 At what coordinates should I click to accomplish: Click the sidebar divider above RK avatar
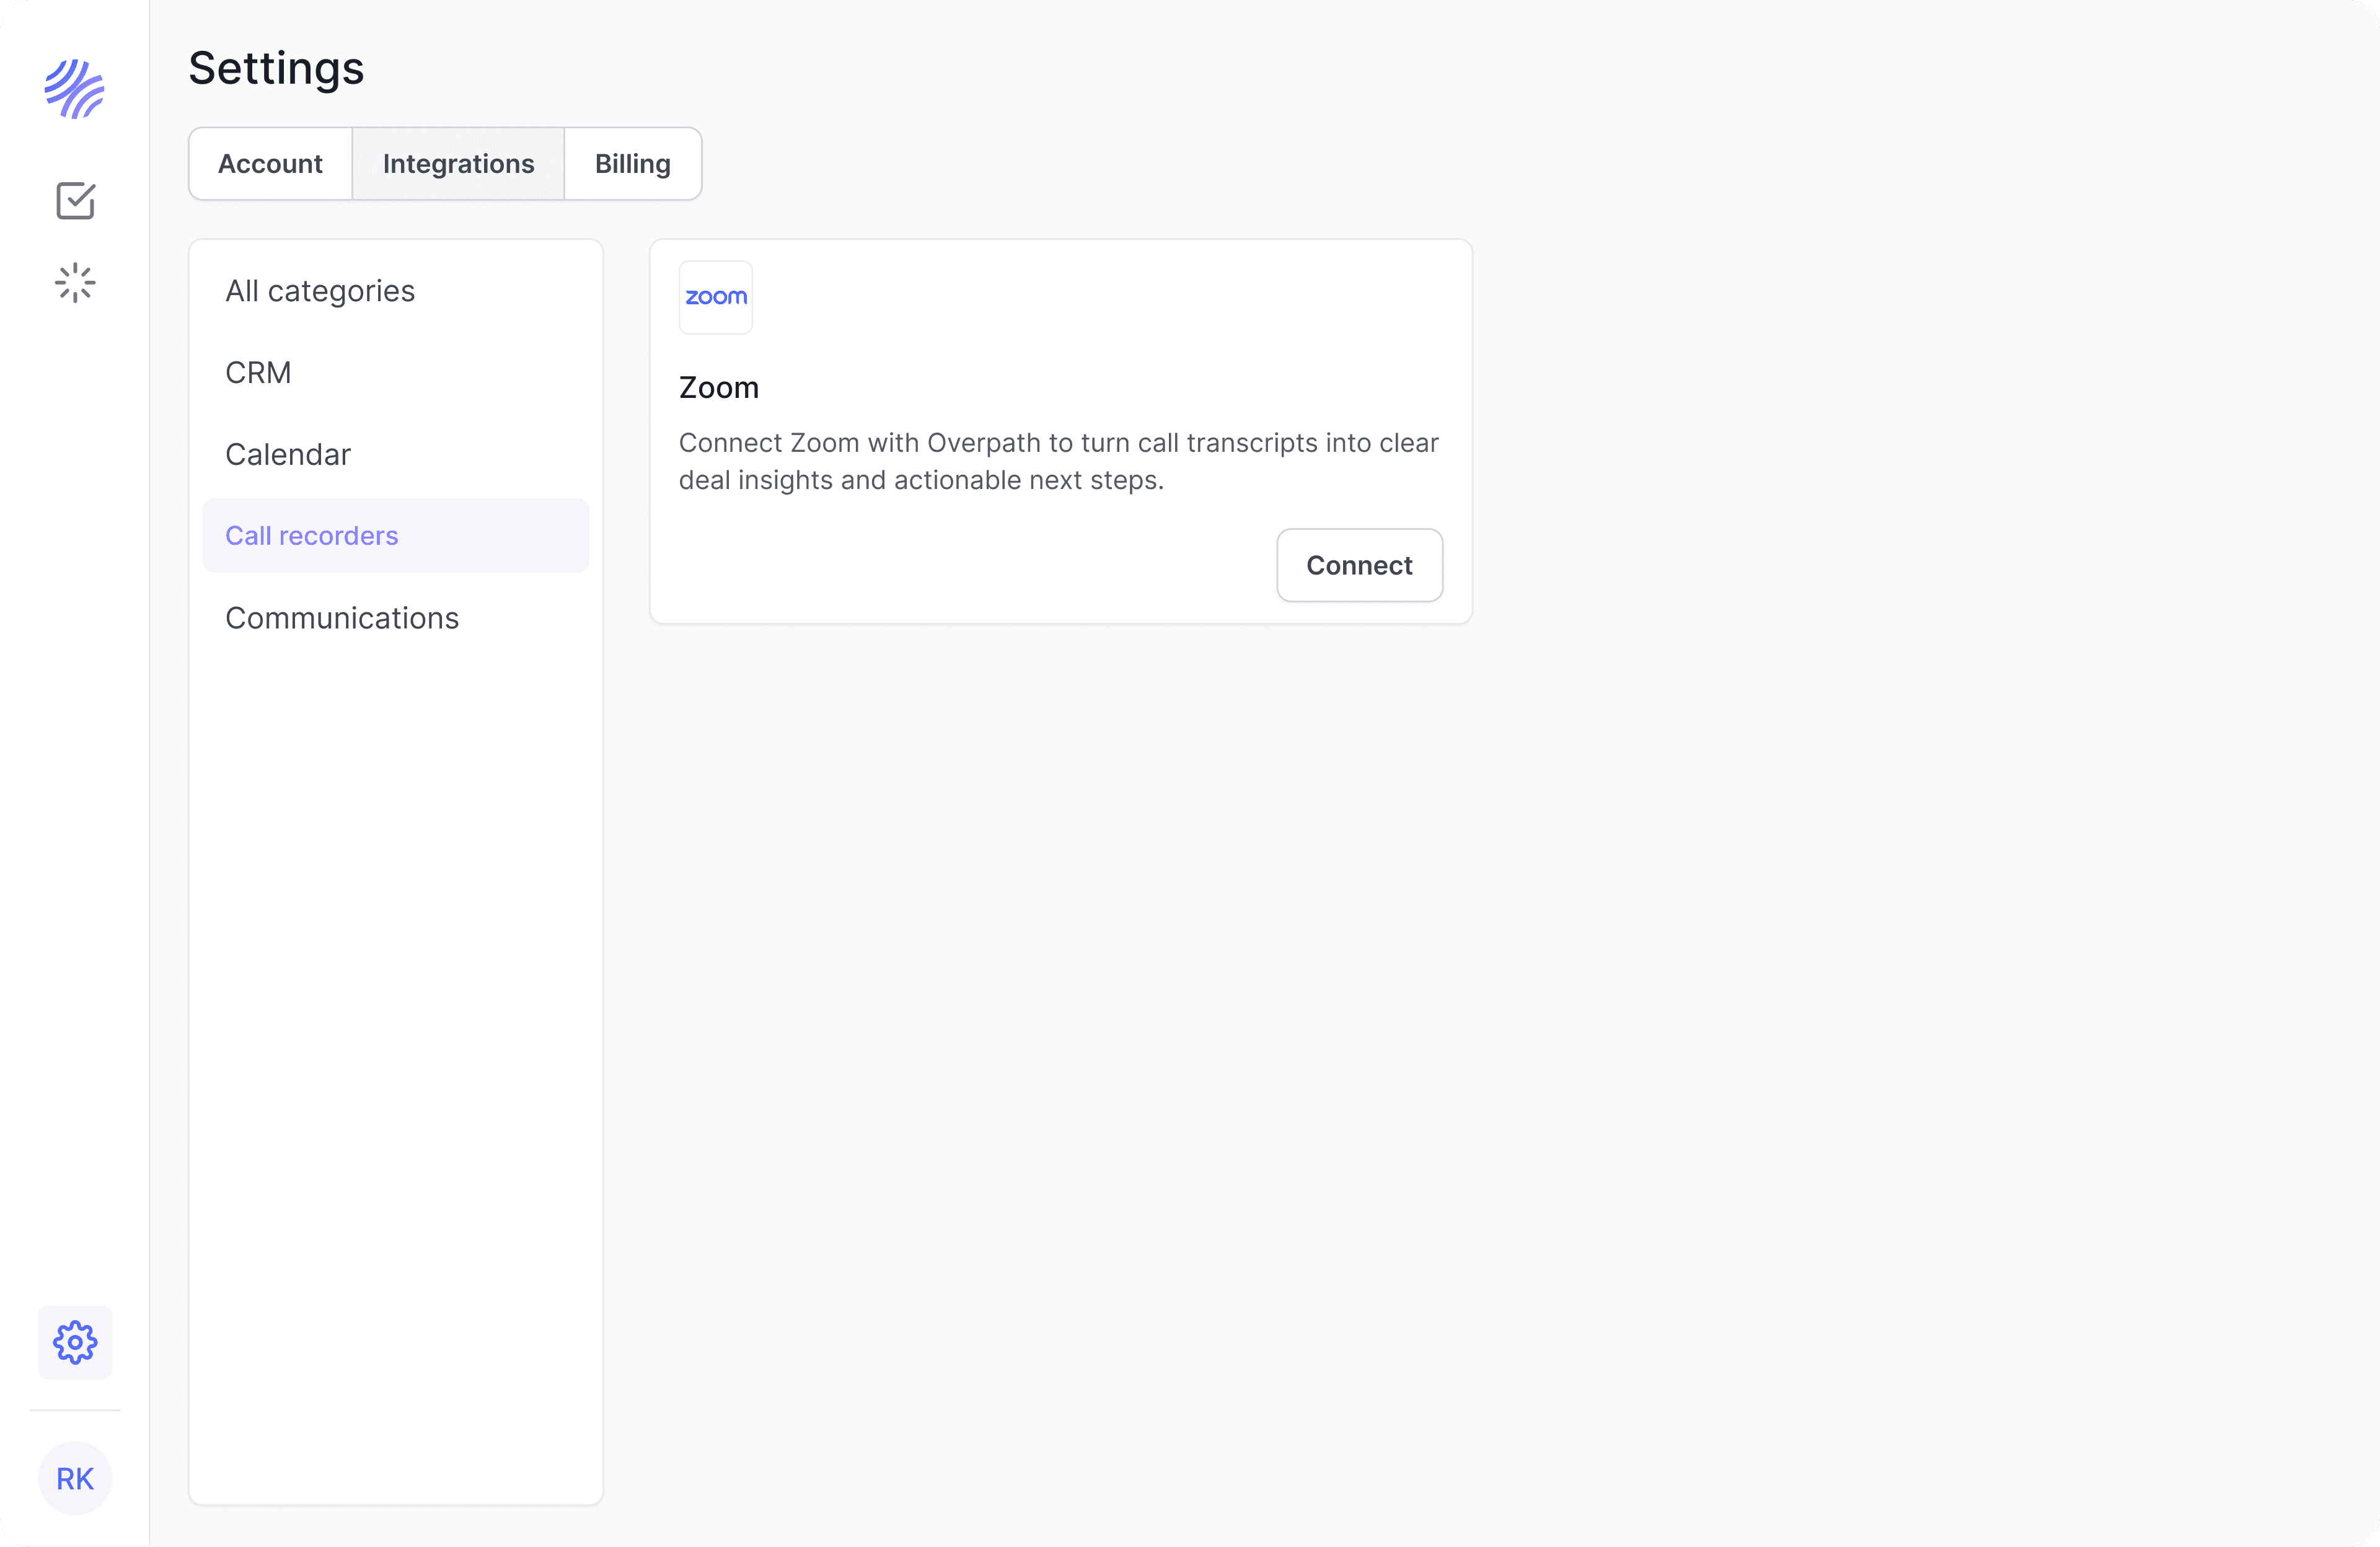click(x=75, y=1409)
